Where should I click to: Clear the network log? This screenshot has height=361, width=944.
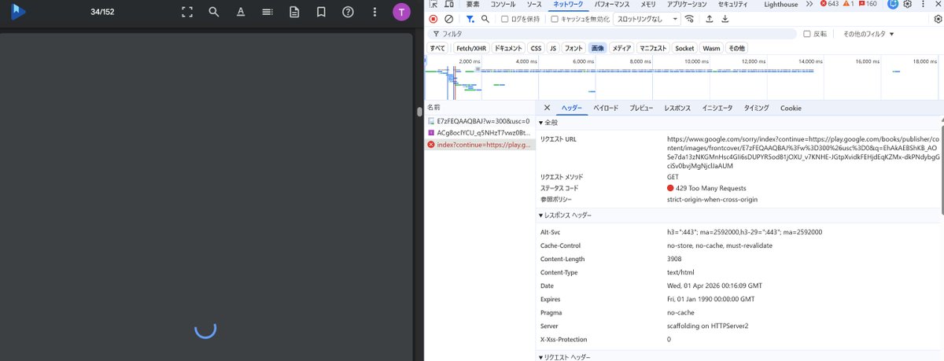pos(448,19)
